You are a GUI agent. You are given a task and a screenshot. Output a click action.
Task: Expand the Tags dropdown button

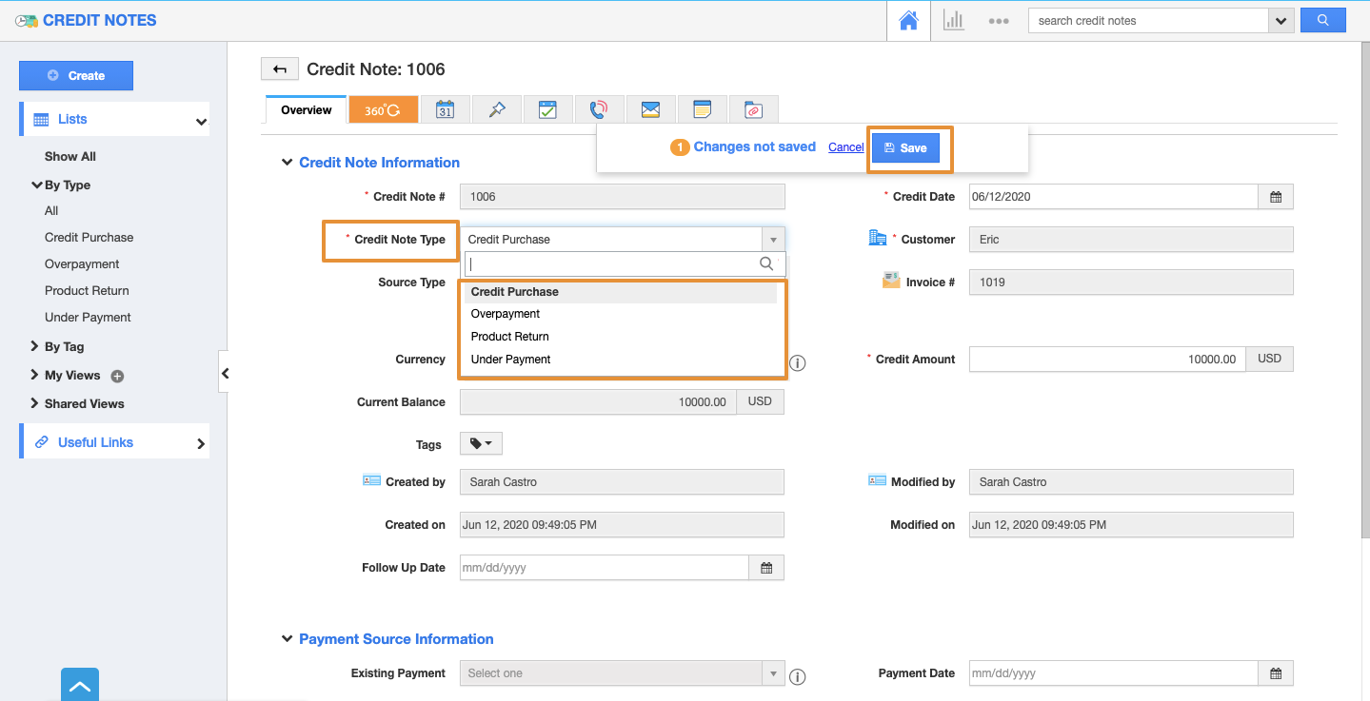[481, 444]
